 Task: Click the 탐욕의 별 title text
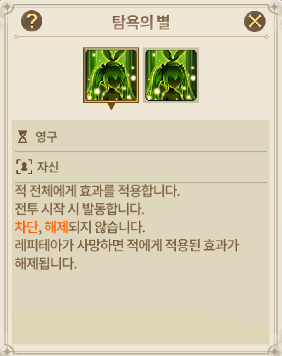141,22
